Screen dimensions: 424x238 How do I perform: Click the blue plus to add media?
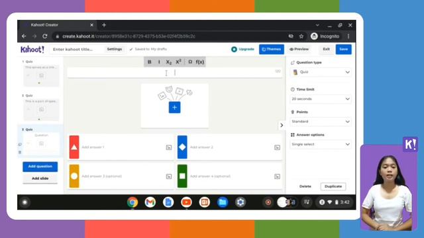point(175,107)
